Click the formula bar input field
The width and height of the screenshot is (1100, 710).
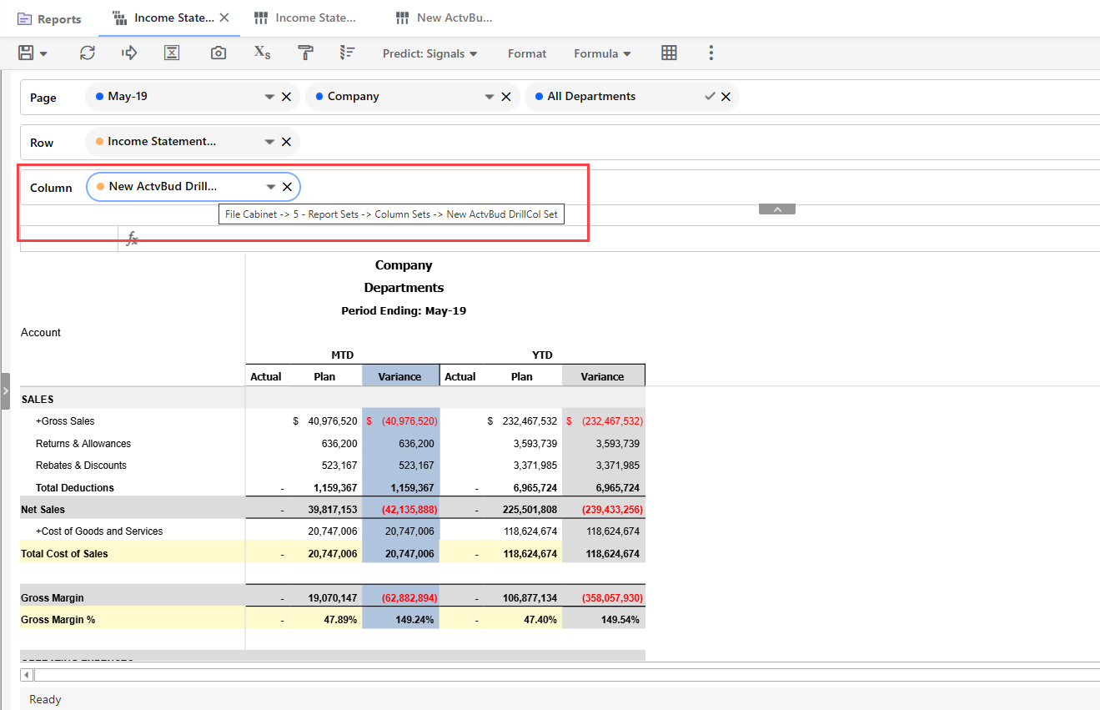coord(621,239)
